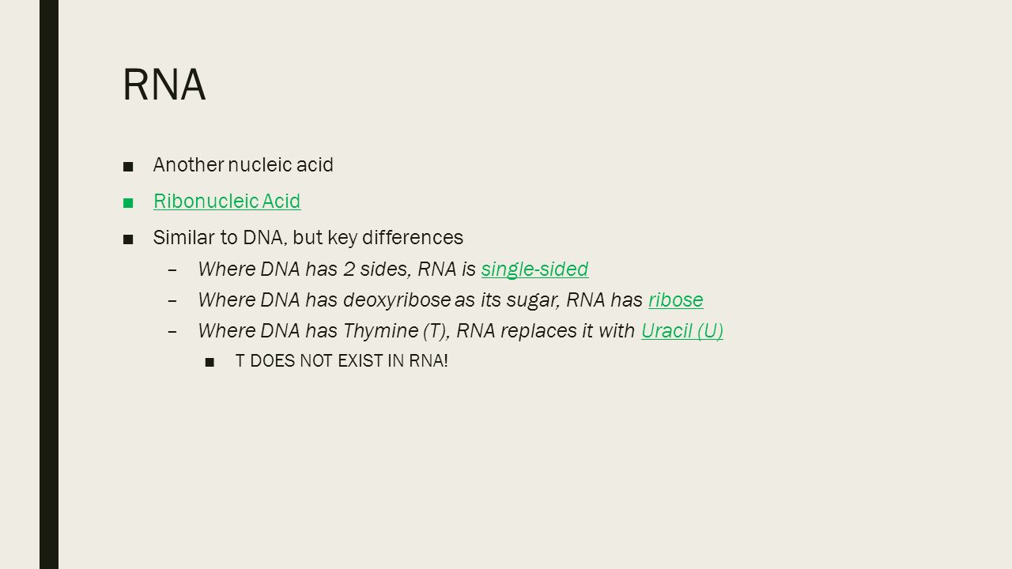This screenshot has height=569, width=1012.
Task: Open the Ribonucleic Acid link
Action: 227,202
